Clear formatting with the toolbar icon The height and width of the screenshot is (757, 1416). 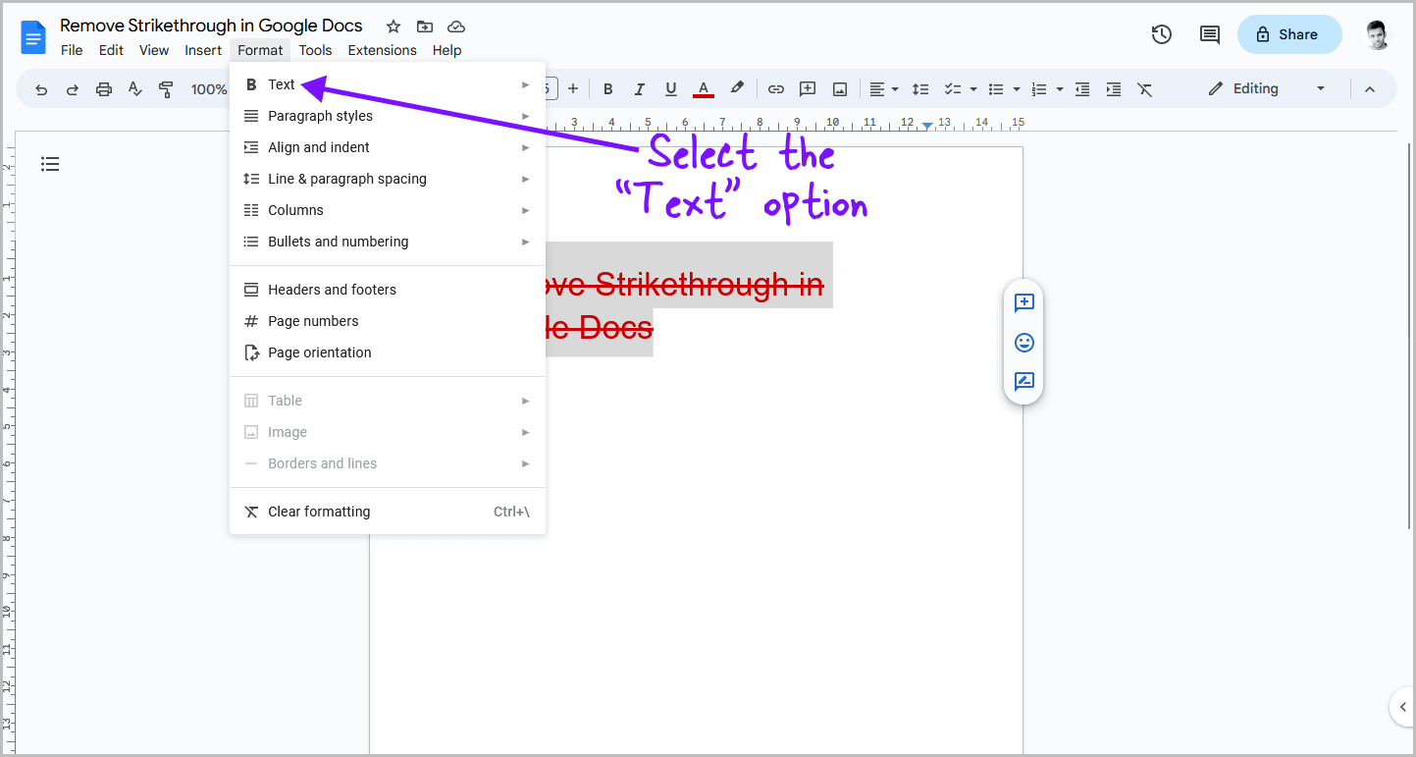point(1144,88)
